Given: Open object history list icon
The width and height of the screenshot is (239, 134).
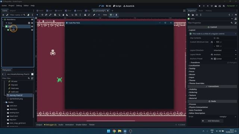Looking at the screenshot, I should coord(236,15).
